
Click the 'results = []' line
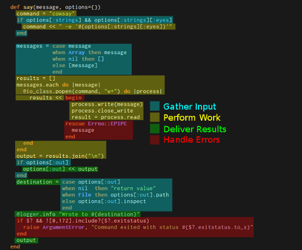tap(36, 78)
